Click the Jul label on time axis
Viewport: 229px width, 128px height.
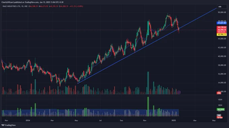coord(100,120)
